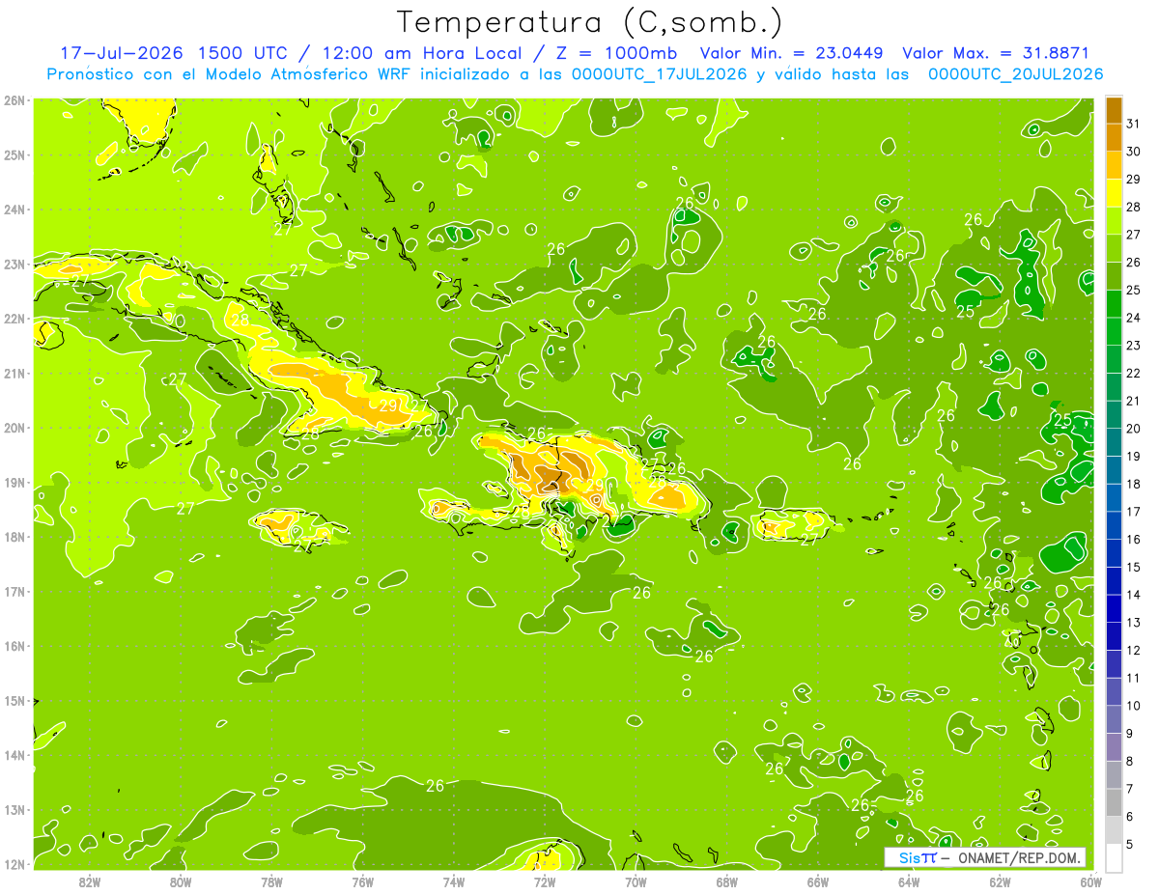Click the 80W longitude axis label
This screenshot has width=1159, height=895.
[181, 881]
